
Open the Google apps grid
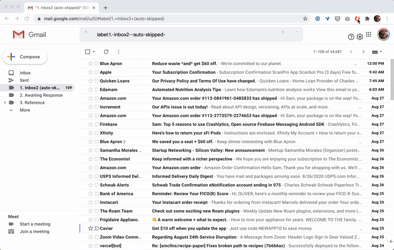pos(368,34)
